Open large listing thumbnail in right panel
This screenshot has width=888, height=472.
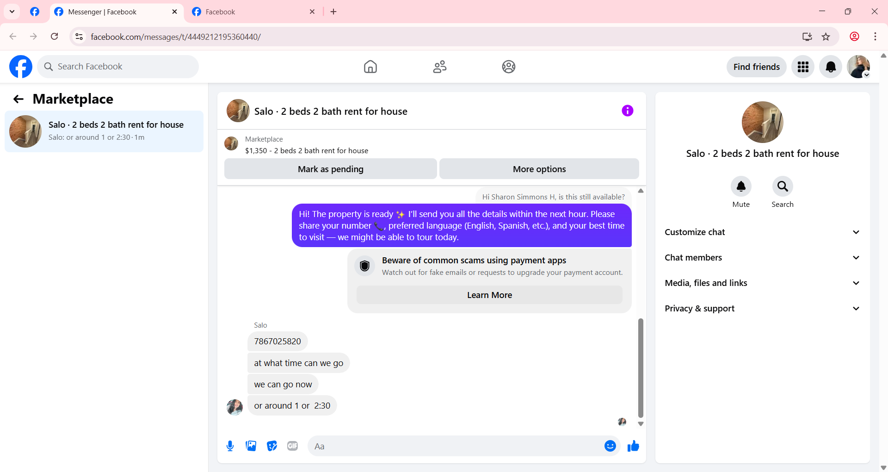pos(762,122)
